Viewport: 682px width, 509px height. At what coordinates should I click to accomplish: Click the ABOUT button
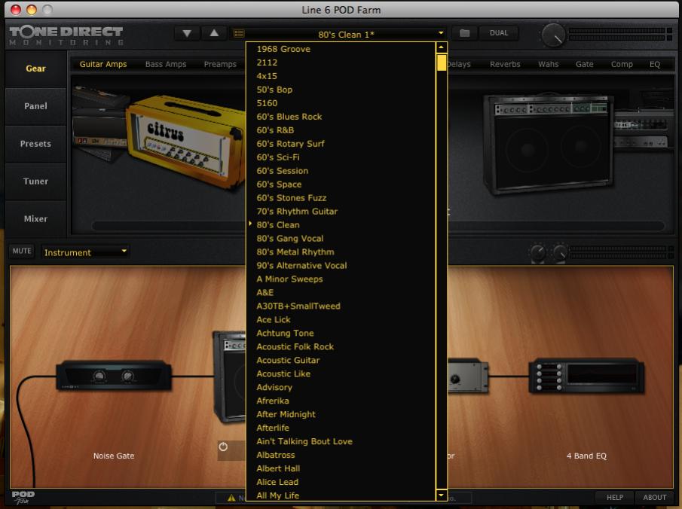(654, 497)
